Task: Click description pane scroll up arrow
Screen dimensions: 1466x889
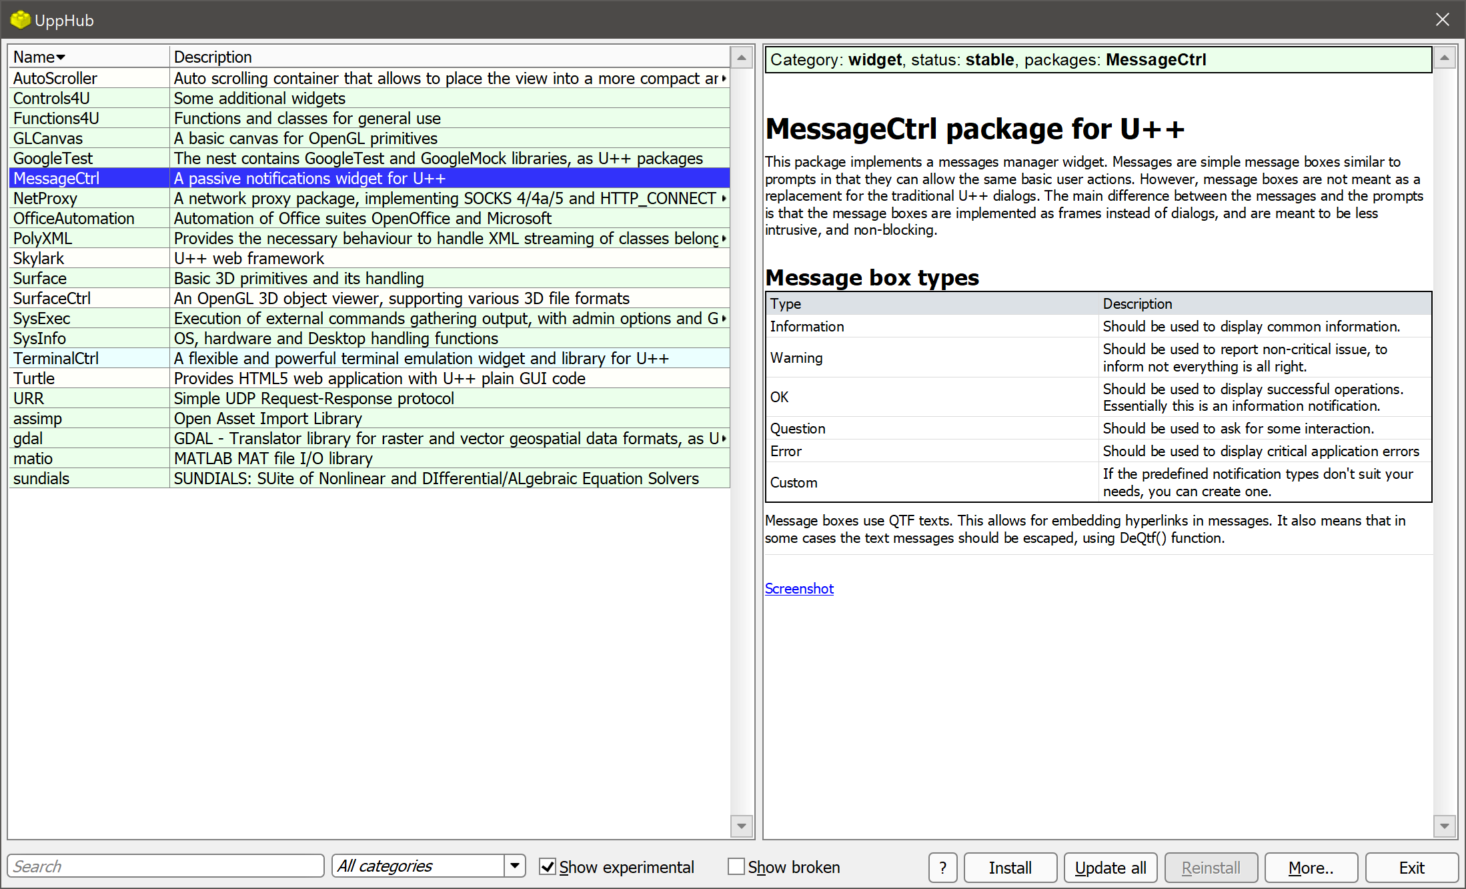Action: click(x=1444, y=59)
